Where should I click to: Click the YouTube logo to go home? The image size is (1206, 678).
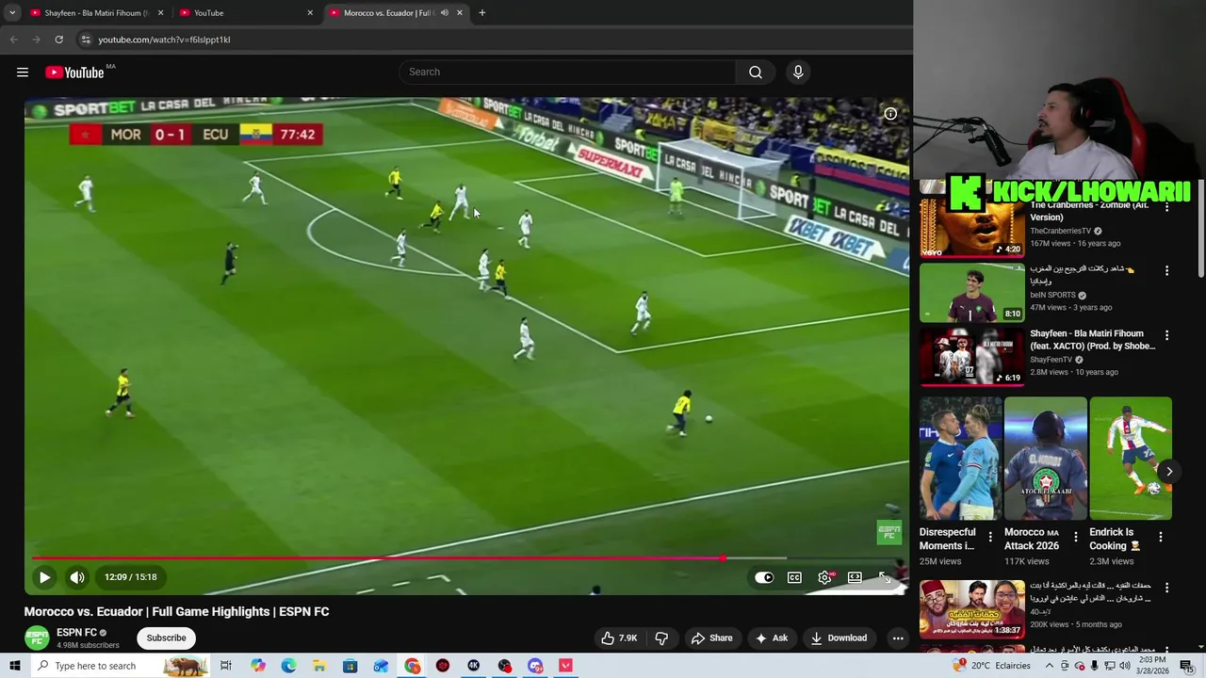tap(74, 73)
